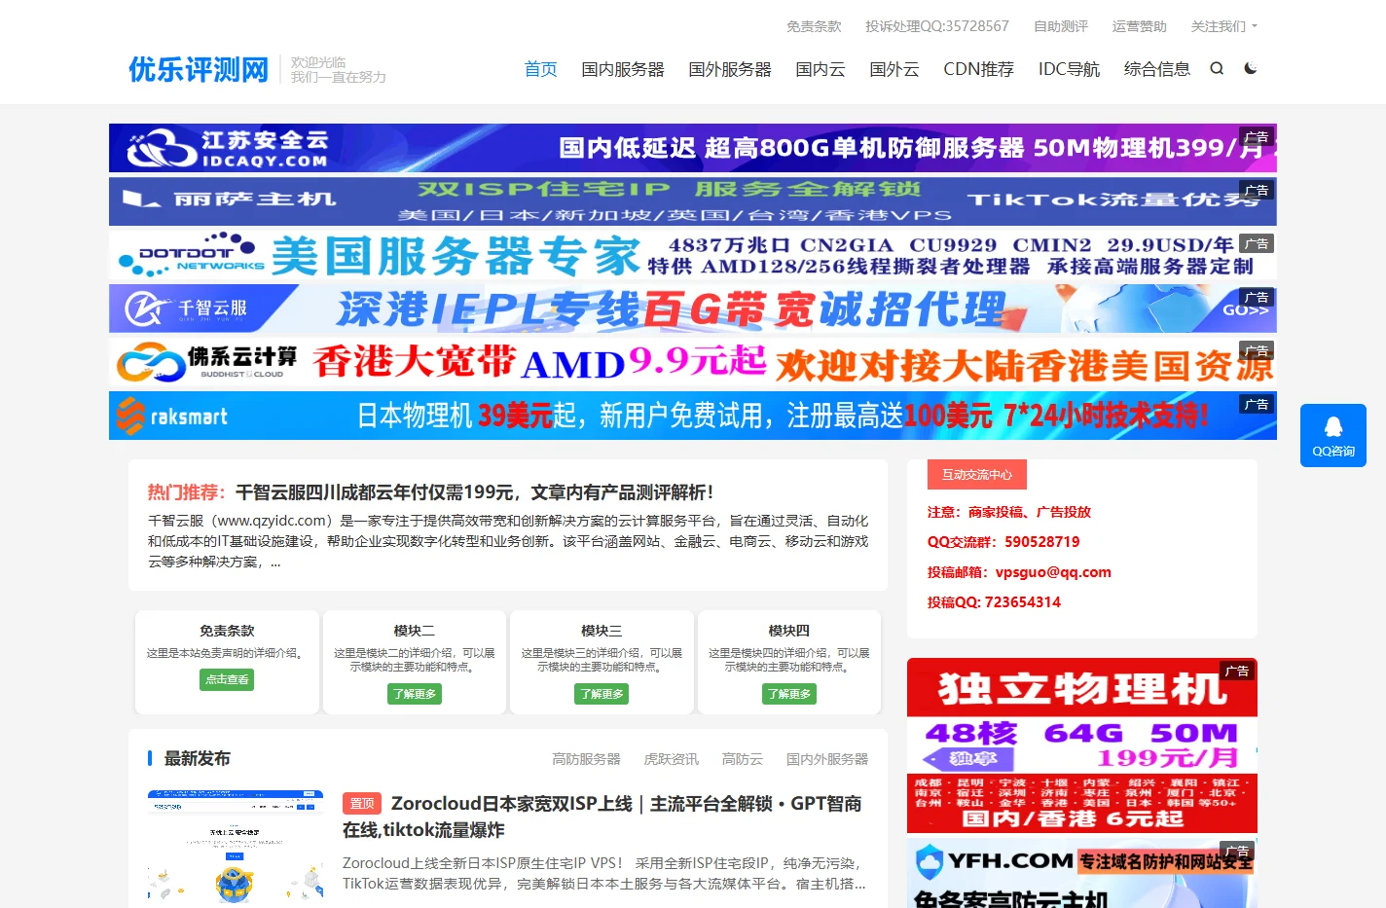Image resolution: width=1386 pixels, height=908 pixels.
Task: Click the 模块二 card title
Action: coord(415,631)
